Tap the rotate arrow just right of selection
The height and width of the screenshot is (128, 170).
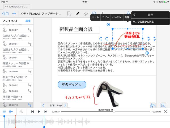tap(149, 38)
